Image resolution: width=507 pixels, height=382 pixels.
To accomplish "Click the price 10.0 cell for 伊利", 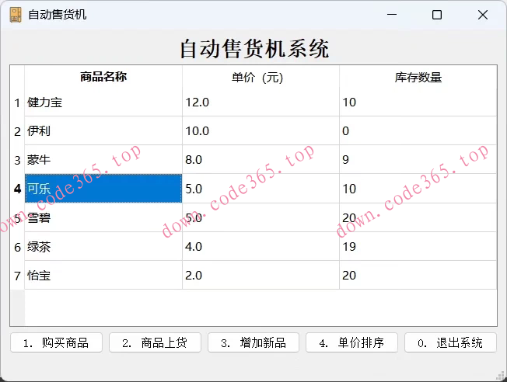I will (x=261, y=130).
